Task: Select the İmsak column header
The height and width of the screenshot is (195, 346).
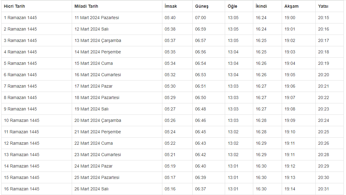Action: (x=171, y=6)
